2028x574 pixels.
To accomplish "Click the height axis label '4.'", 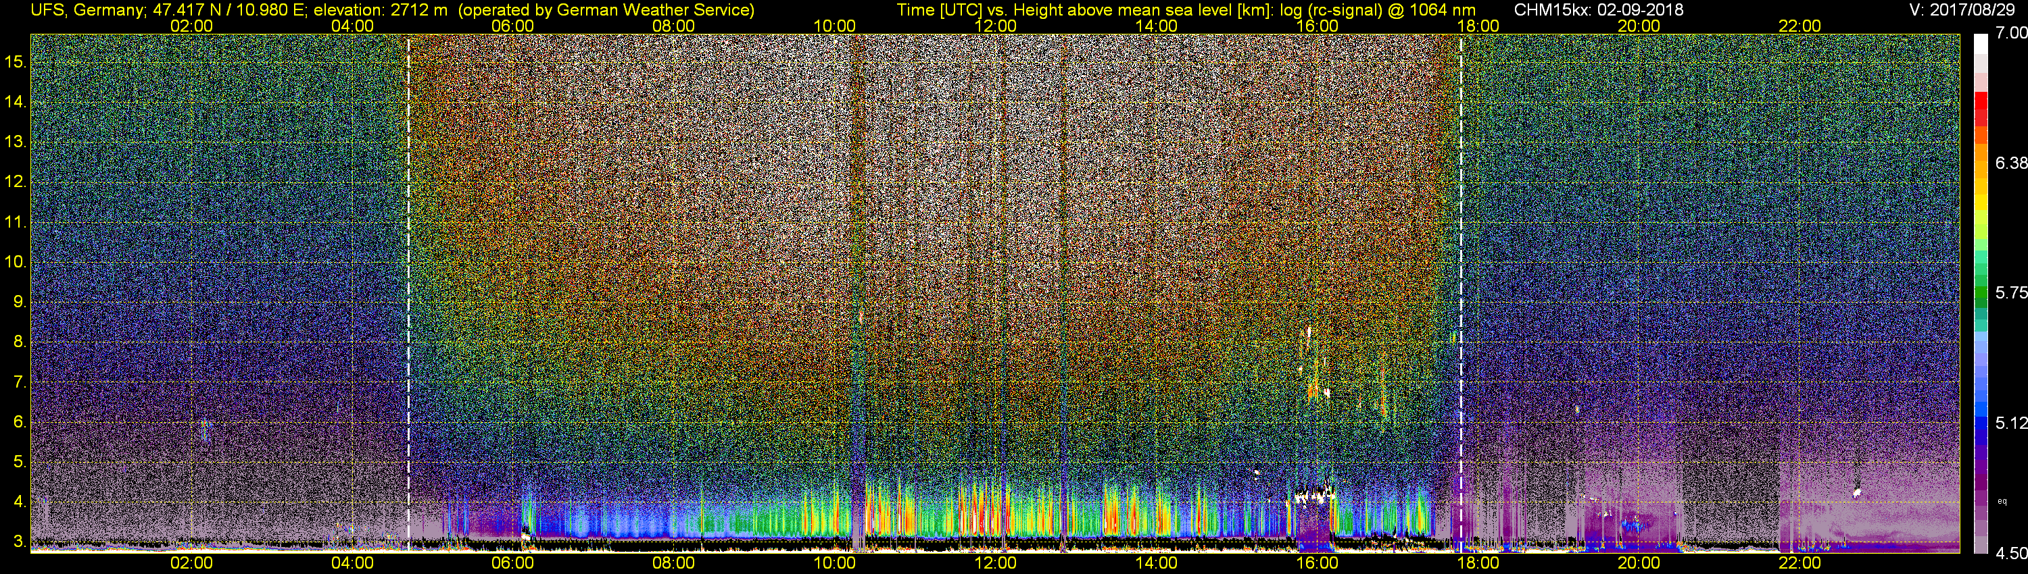I will (x=20, y=502).
